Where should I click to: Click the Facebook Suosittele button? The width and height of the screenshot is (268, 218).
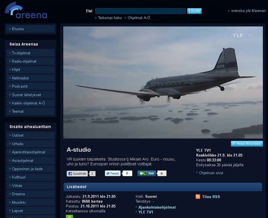point(77,174)
